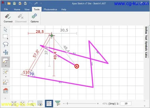This screenshot has height=108, width=150.
Task: Open the quick access toolbar dropdown
Action: (x=41, y=4)
